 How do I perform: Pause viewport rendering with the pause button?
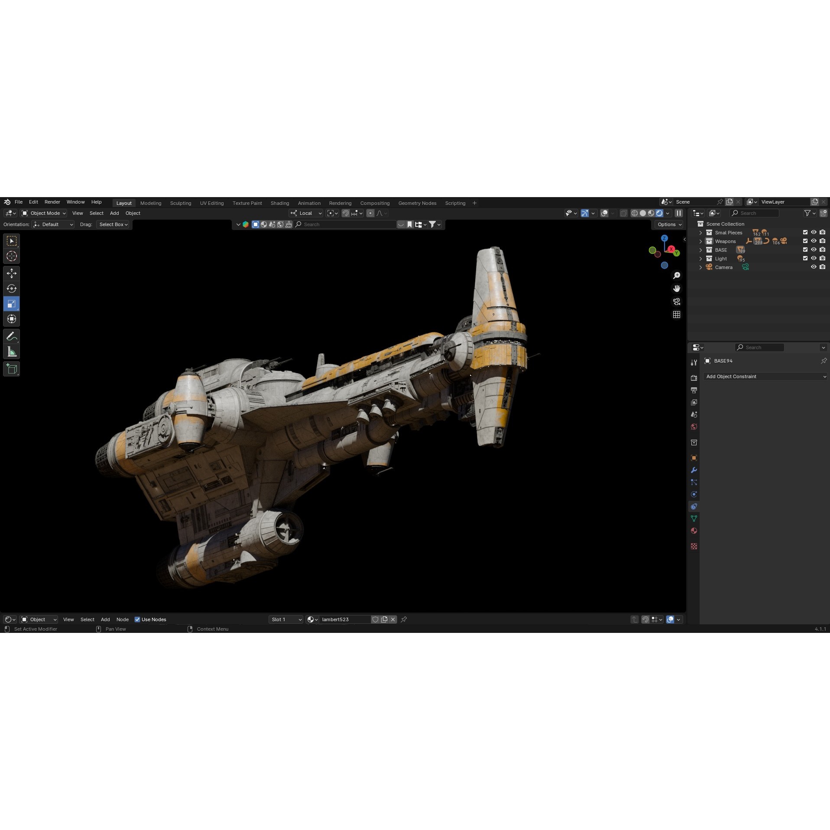pyautogui.click(x=679, y=213)
